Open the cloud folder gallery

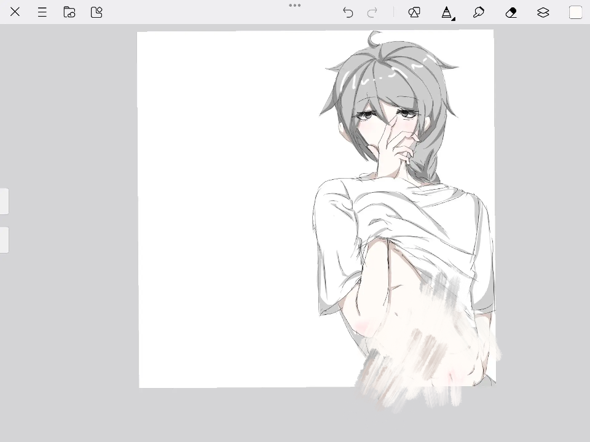[x=69, y=12]
